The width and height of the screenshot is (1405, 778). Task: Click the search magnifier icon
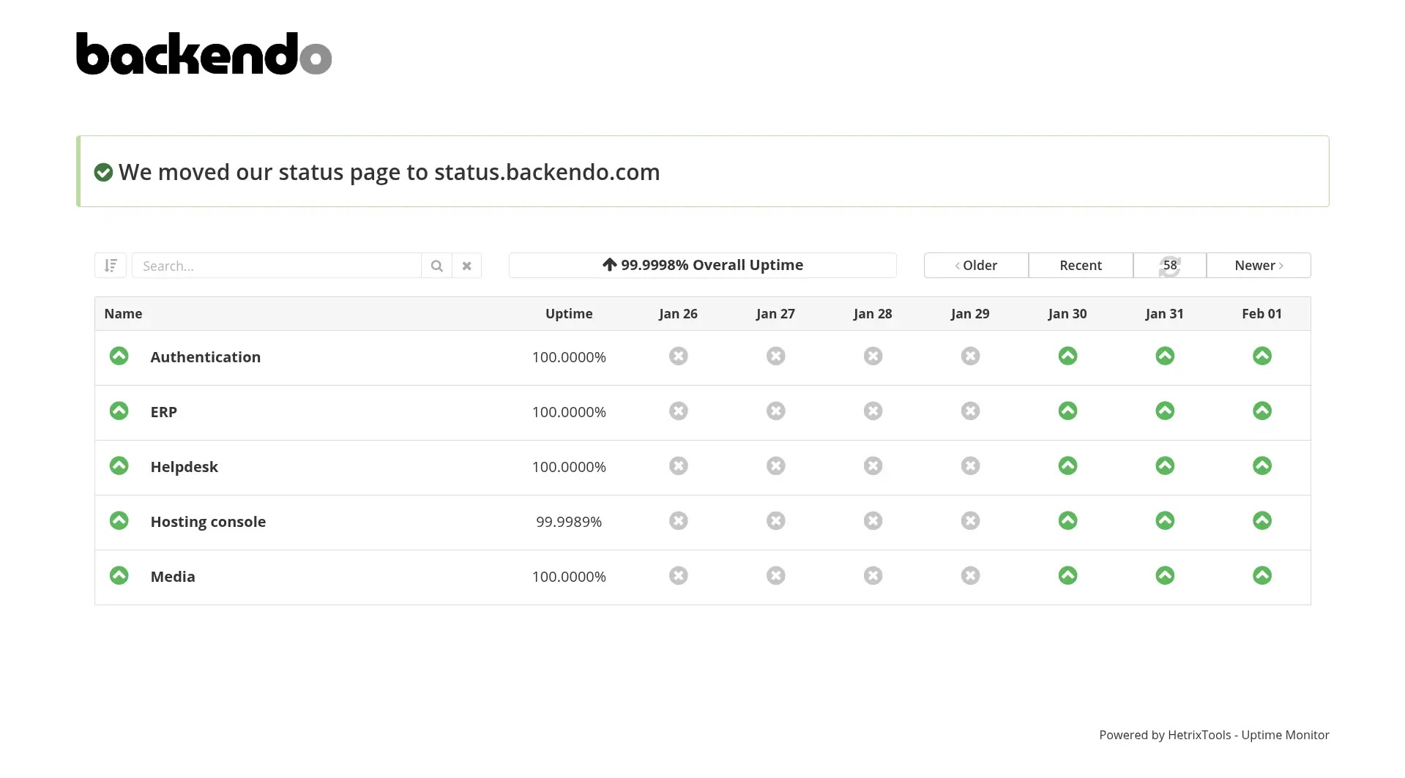[x=436, y=266]
